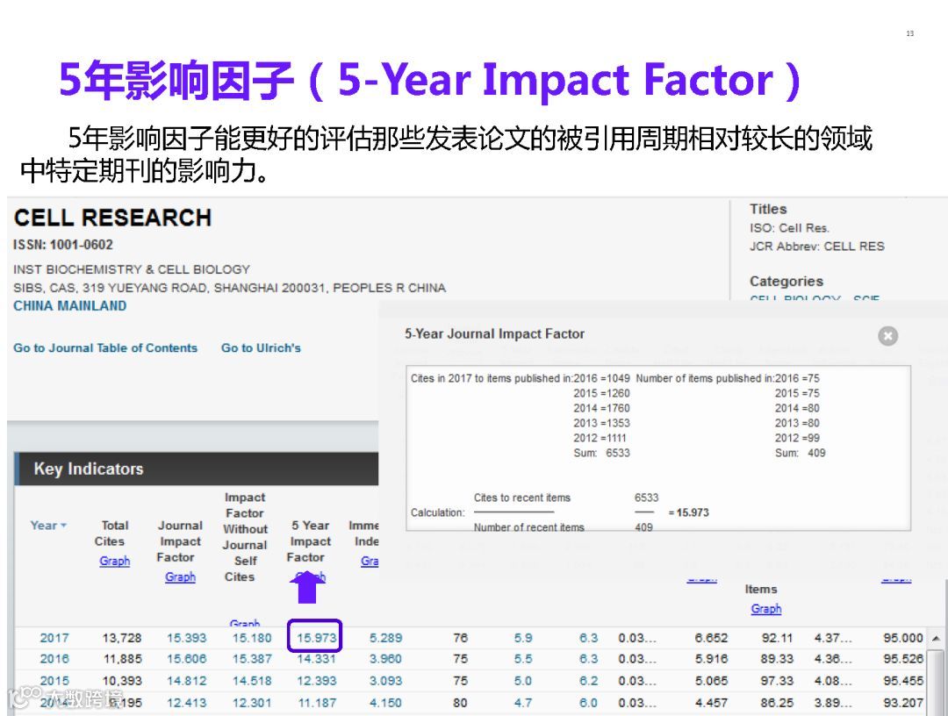Click the Sum: 409 items total in popup
This screenshot has width=948, height=716.
(800, 453)
